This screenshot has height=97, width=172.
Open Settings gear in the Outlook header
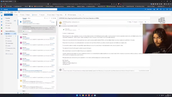[x=167, y=9]
